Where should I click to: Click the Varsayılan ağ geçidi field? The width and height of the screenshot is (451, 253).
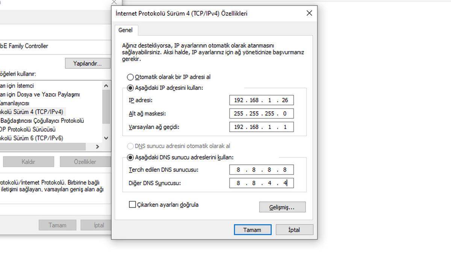(x=262, y=127)
